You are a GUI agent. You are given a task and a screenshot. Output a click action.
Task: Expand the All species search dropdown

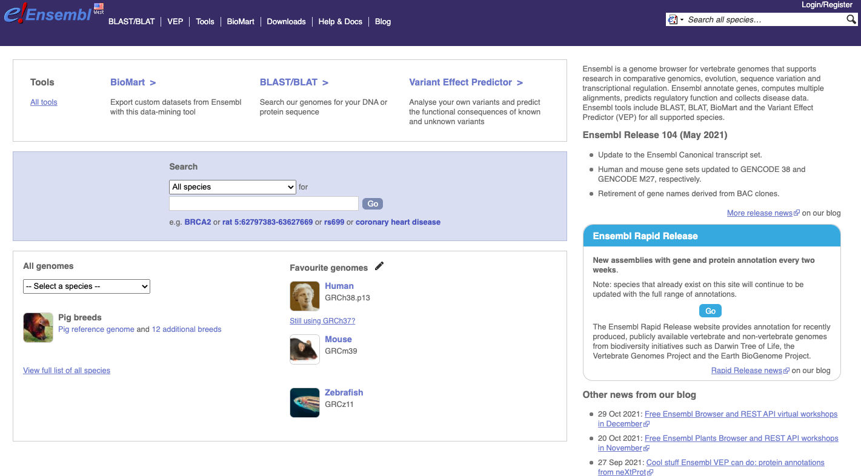click(x=233, y=187)
